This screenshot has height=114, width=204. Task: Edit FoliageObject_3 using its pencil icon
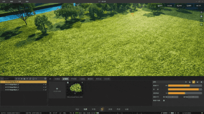pos(46,85)
